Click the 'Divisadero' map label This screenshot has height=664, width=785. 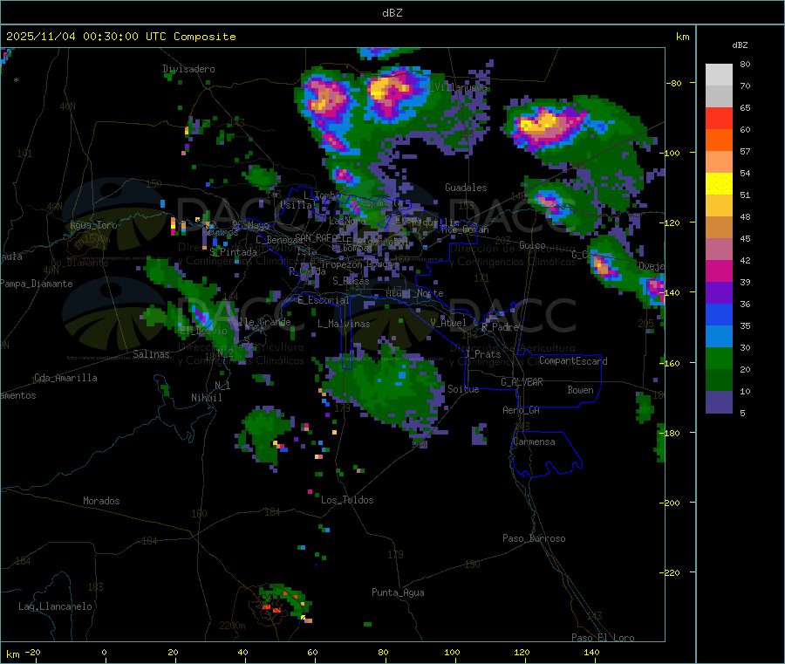[x=188, y=69]
